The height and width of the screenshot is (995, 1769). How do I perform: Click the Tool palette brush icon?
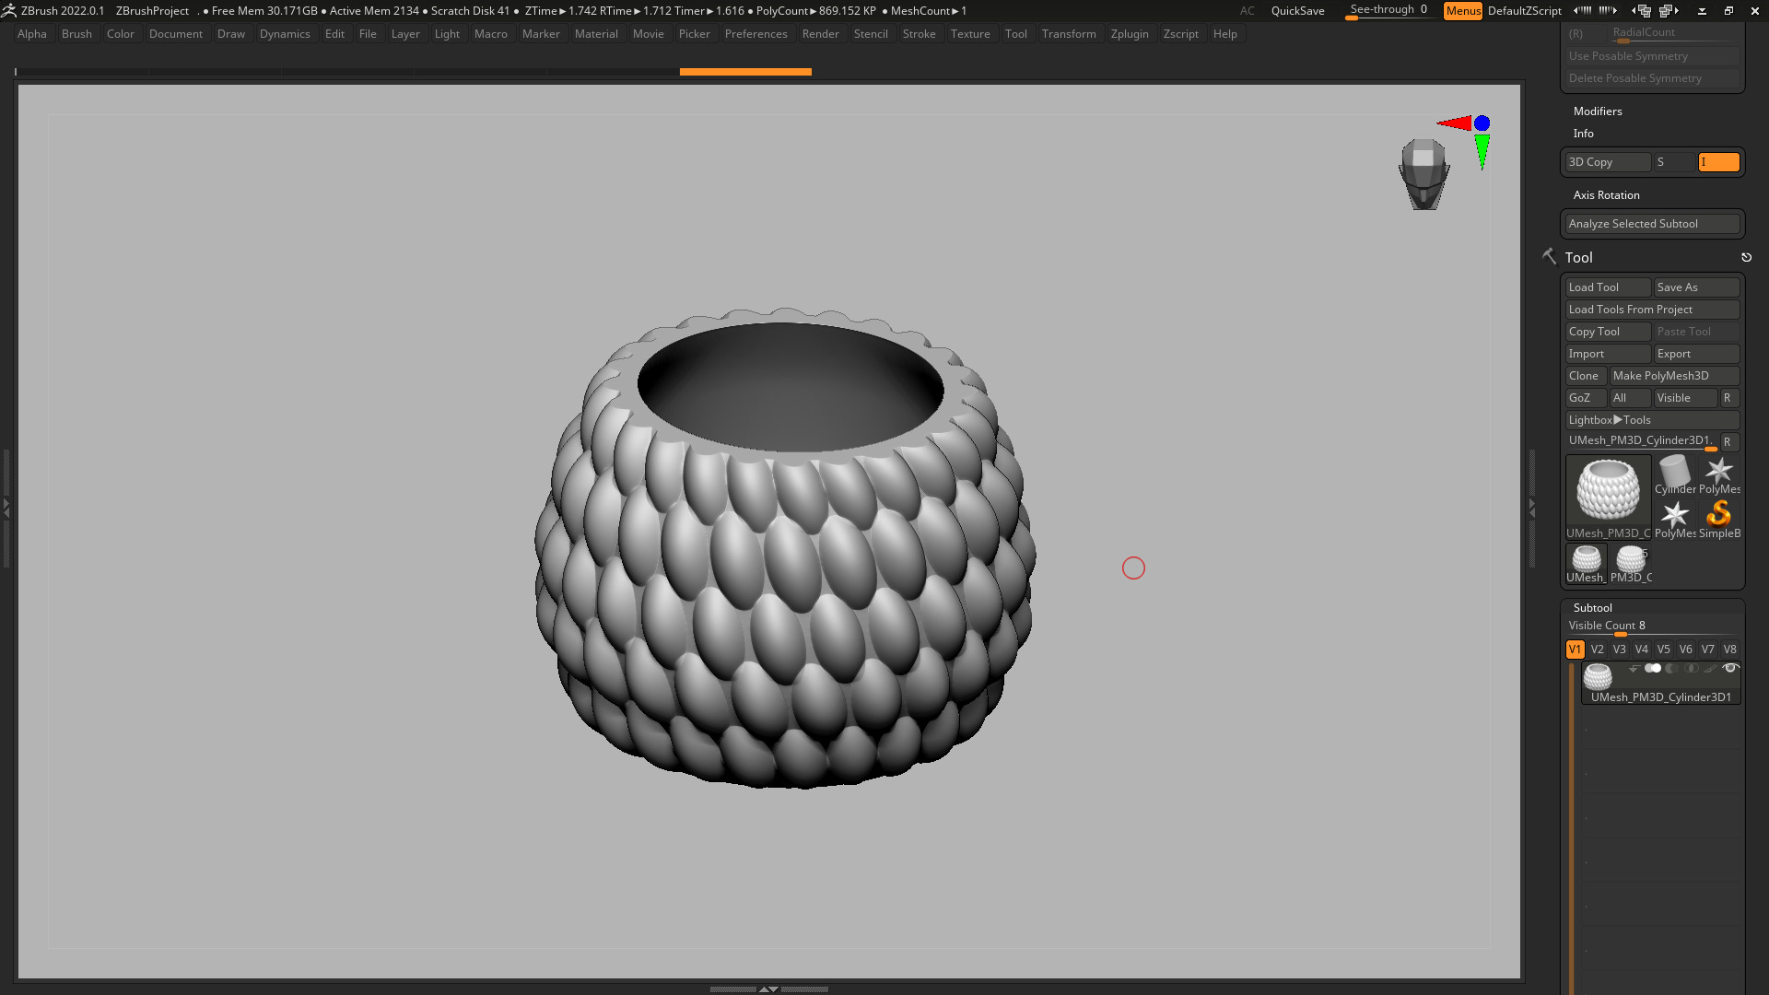tap(1549, 257)
